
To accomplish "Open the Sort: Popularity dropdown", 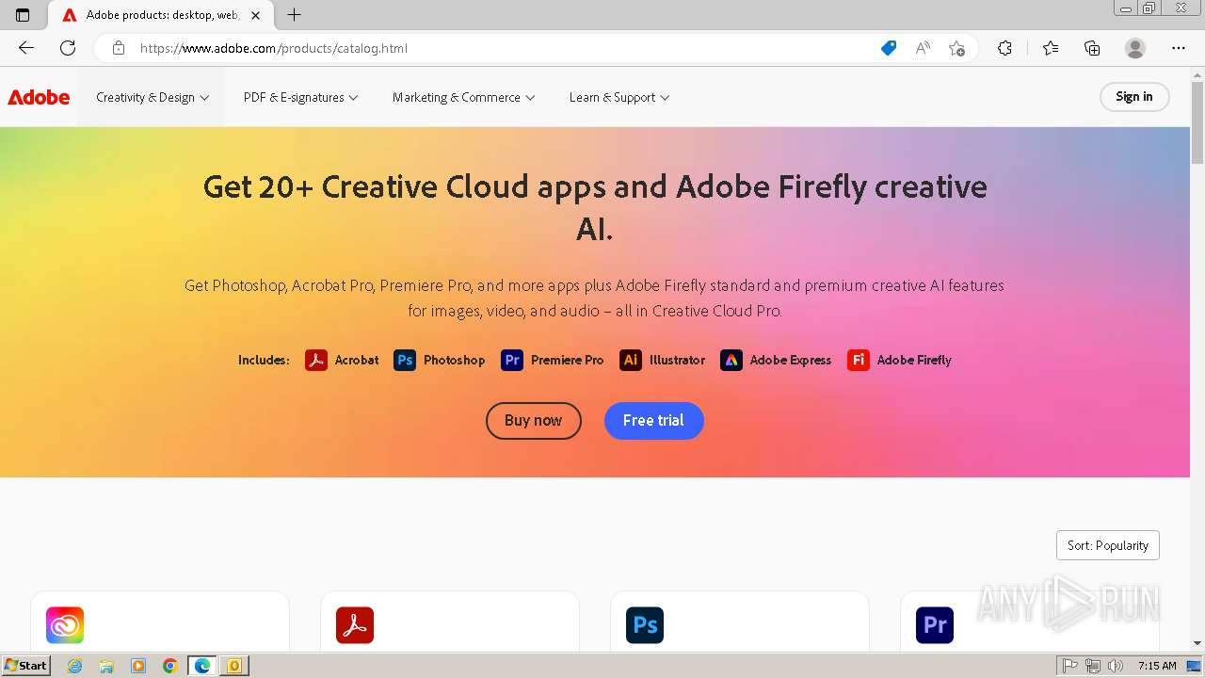I will pyautogui.click(x=1108, y=545).
